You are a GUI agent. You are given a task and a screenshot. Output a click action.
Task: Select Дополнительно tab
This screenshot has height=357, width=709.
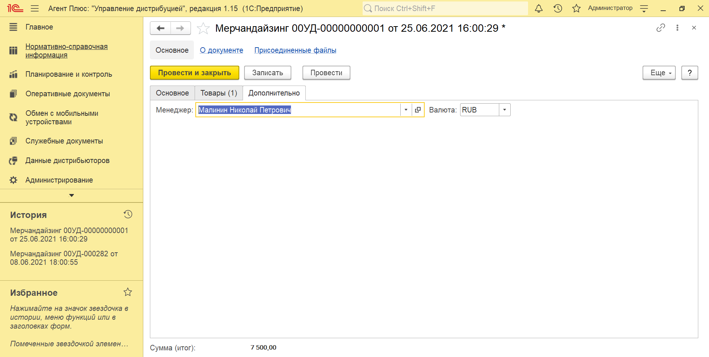(274, 93)
